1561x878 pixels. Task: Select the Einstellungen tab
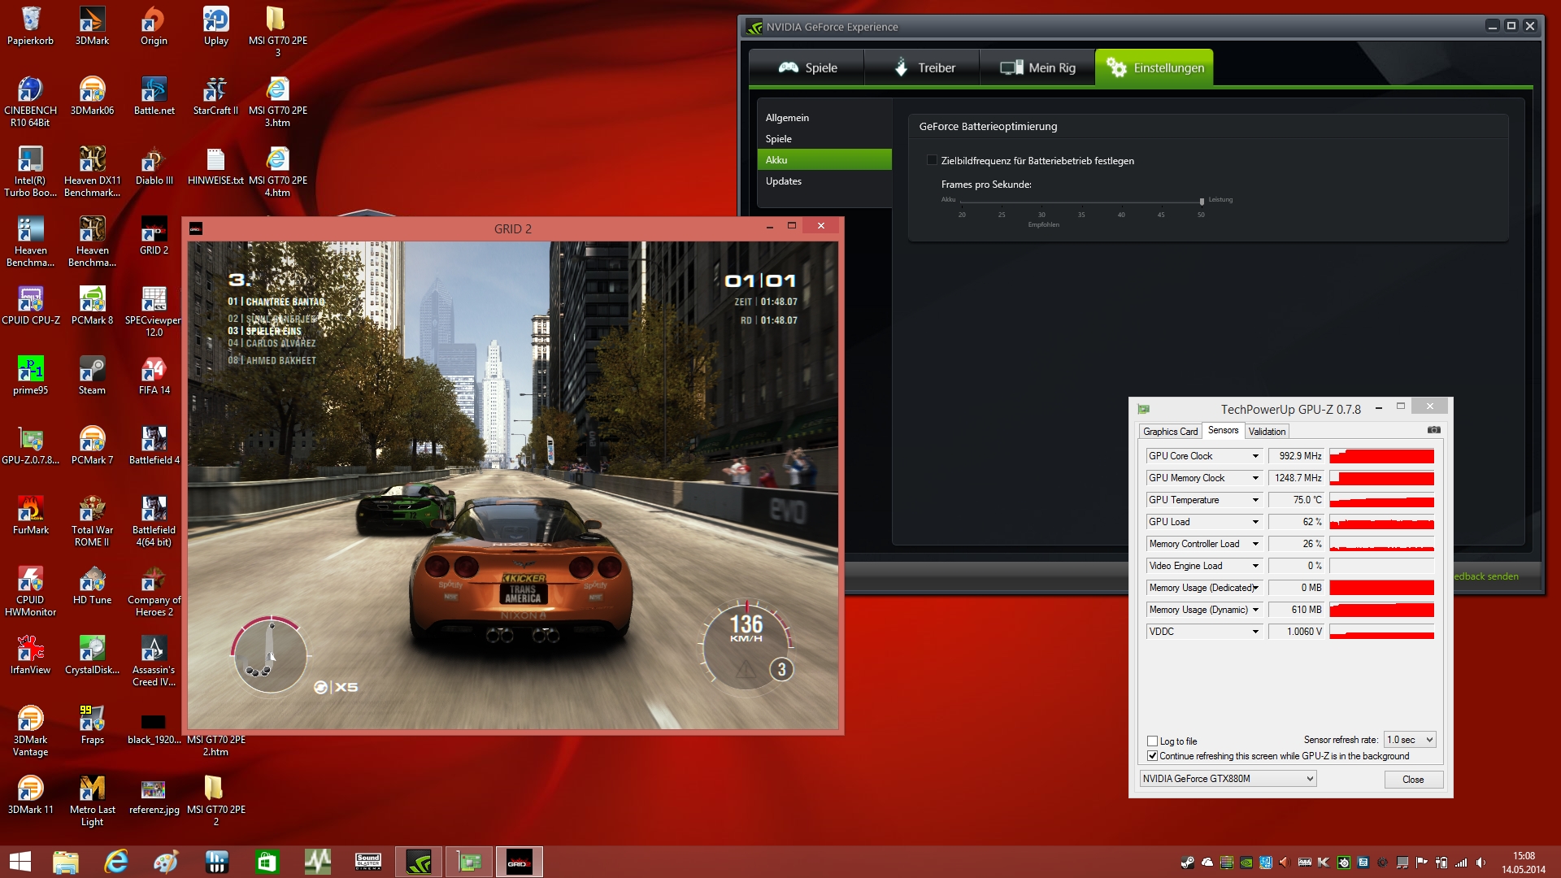pyautogui.click(x=1154, y=67)
